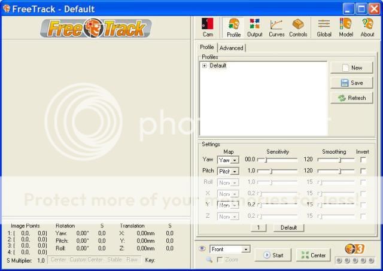Expand the Default profile tree node
The height and width of the screenshot is (271, 383).
[205, 66]
